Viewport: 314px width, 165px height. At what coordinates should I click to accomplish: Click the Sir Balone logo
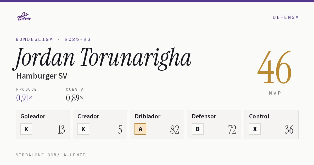[24, 16]
